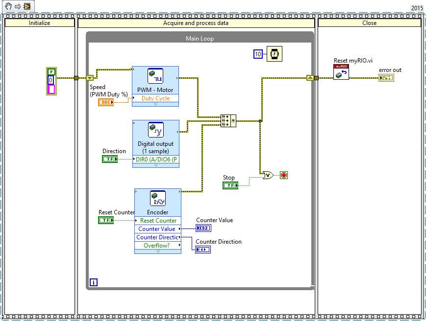Click the F boolean in error cluster
This screenshot has width=426, height=321.
[51, 71]
